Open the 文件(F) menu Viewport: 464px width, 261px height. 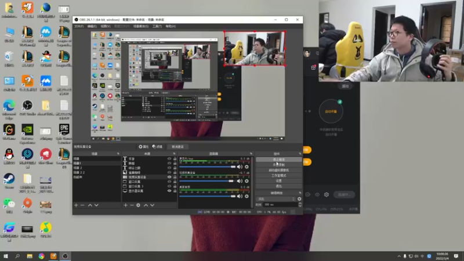click(79, 26)
